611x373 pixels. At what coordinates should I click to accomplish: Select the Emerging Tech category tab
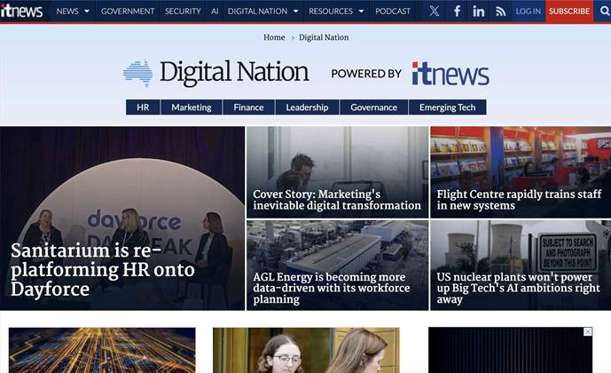[x=447, y=107]
